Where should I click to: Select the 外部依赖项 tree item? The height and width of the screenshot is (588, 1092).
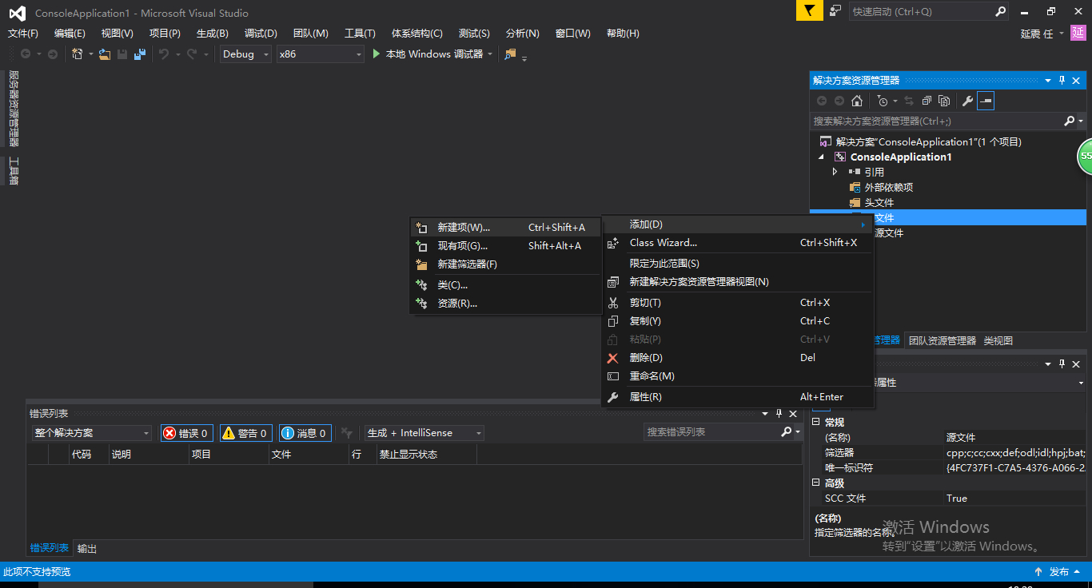click(x=888, y=187)
